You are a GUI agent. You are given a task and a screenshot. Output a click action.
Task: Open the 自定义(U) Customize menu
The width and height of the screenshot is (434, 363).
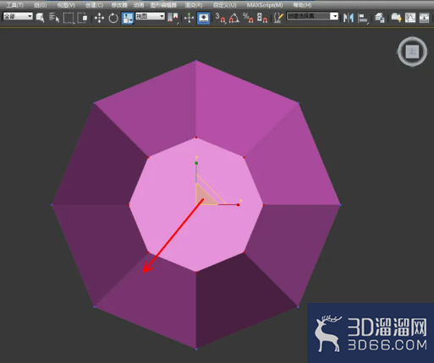[225, 5]
